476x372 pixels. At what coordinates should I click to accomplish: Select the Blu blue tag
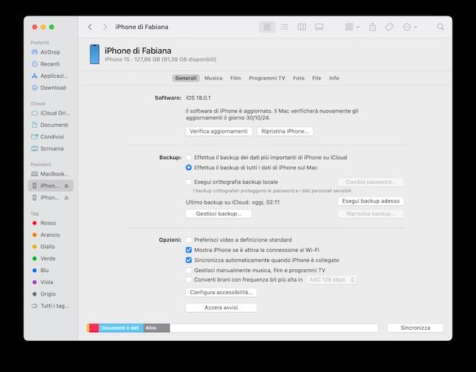pyautogui.click(x=41, y=271)
